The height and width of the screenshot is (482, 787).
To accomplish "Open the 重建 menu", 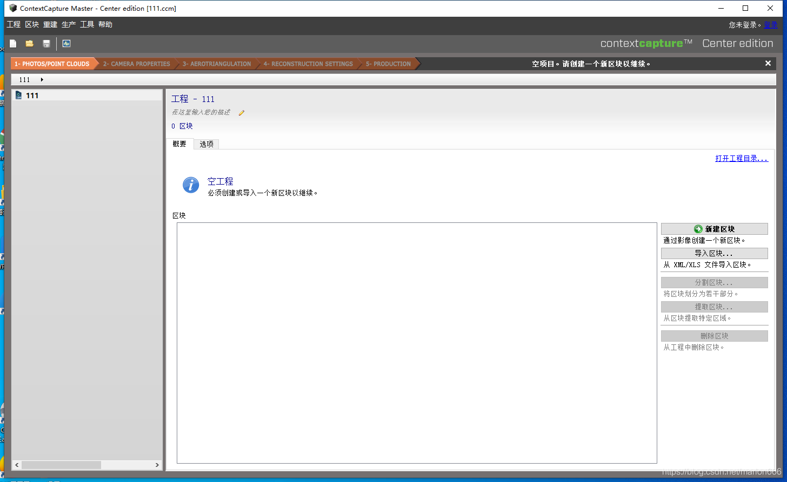I will pos(50,24).
